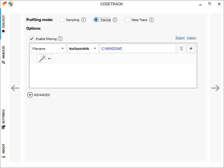Viewport: 224px width, 168px height.
Task: Click the Export link
Action: [180, 38]
